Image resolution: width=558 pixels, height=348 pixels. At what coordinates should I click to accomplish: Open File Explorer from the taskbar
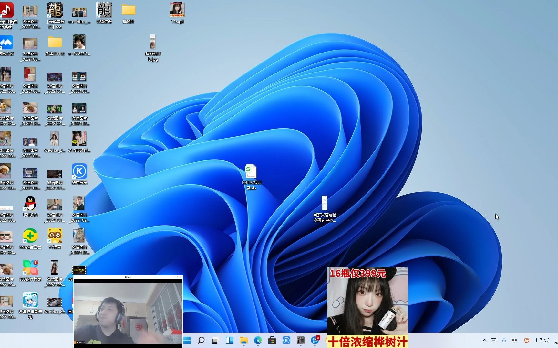click(x=243, y=340)
